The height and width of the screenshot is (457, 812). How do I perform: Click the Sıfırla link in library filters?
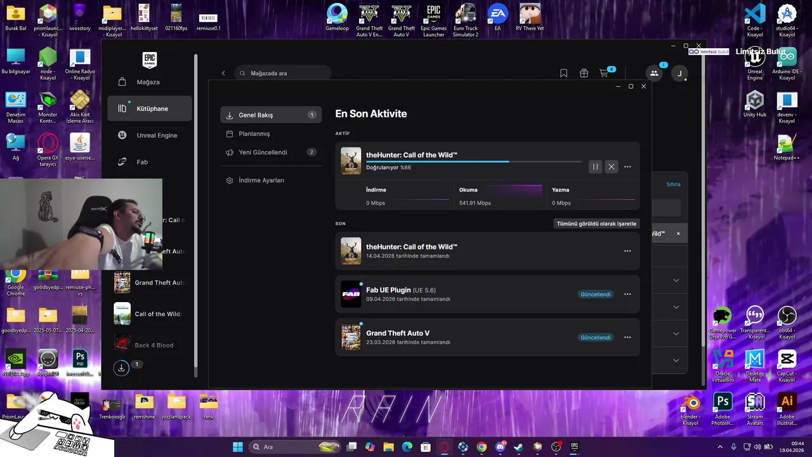tap(673, 184)
